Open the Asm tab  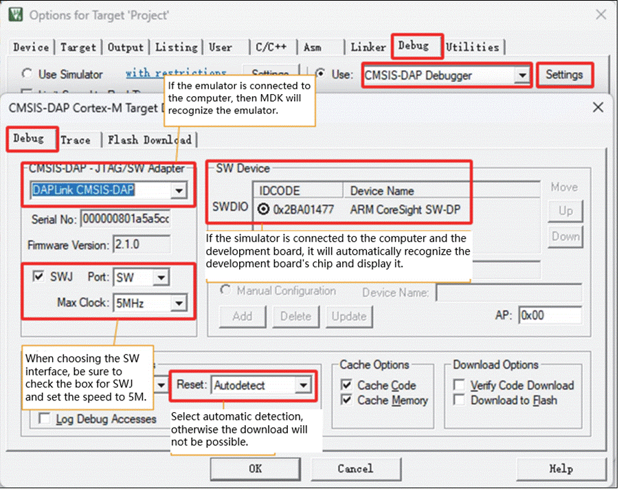[x=321, y=47]
